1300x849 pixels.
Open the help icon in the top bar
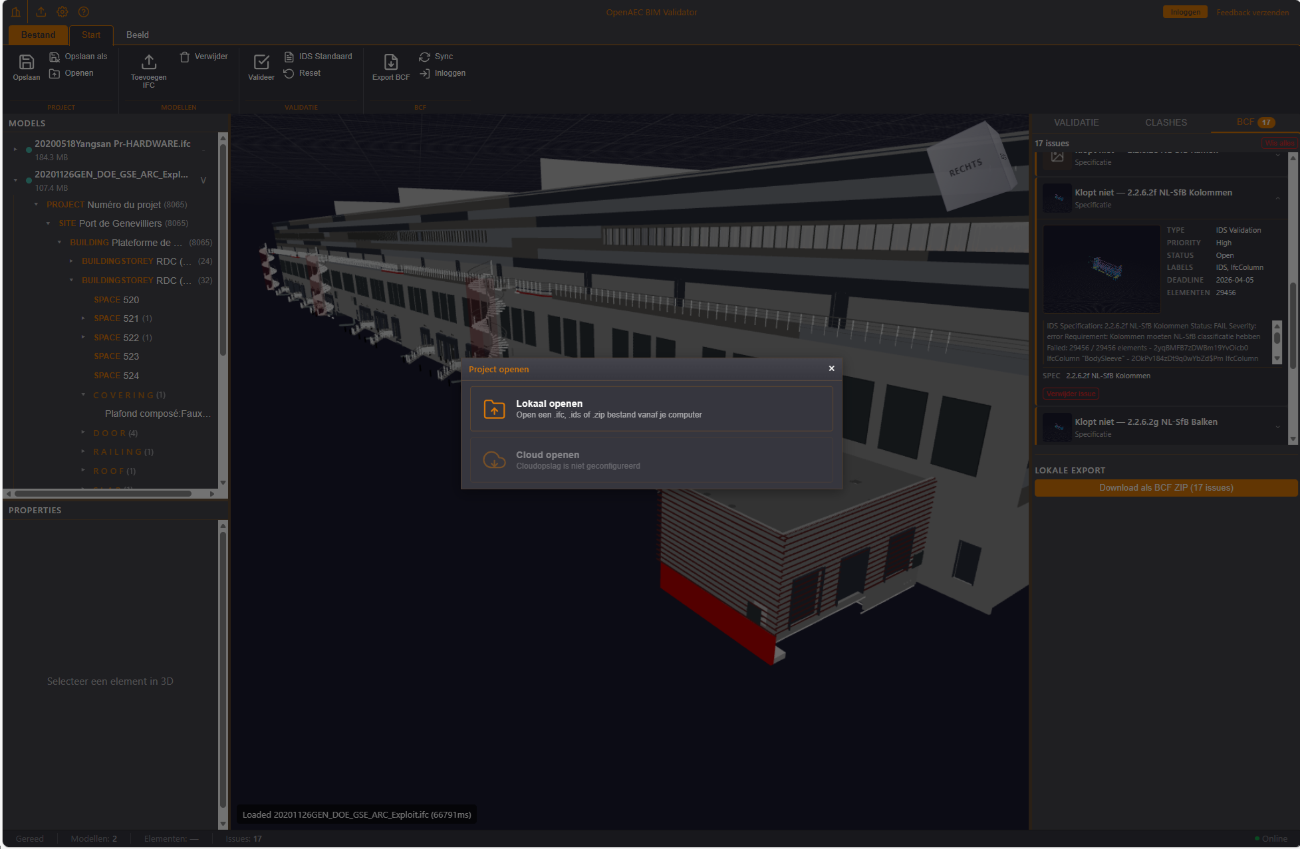tap(83, 11)
